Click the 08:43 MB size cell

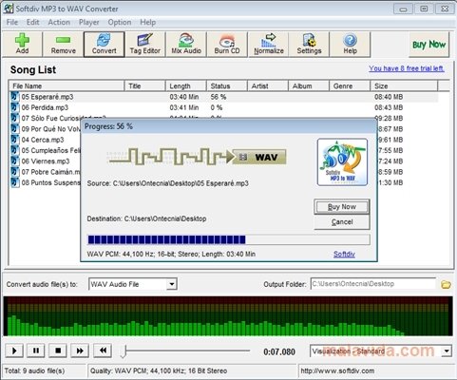(x=389, y=107)
